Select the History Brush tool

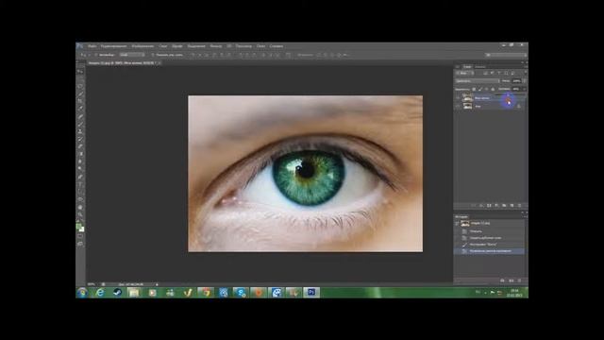point(80,139)
